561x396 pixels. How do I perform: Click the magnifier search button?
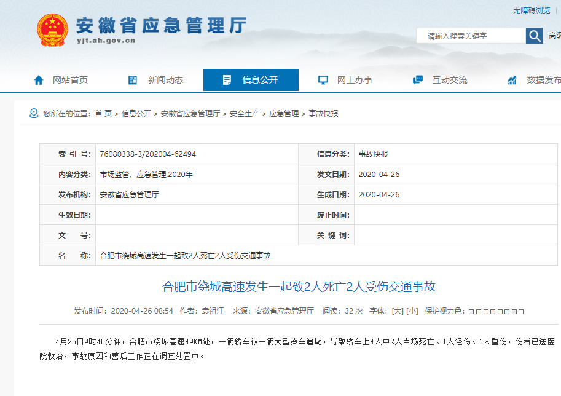click(x=535, y=36)
